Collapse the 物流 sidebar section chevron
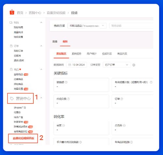 click(x=41, y=22)
